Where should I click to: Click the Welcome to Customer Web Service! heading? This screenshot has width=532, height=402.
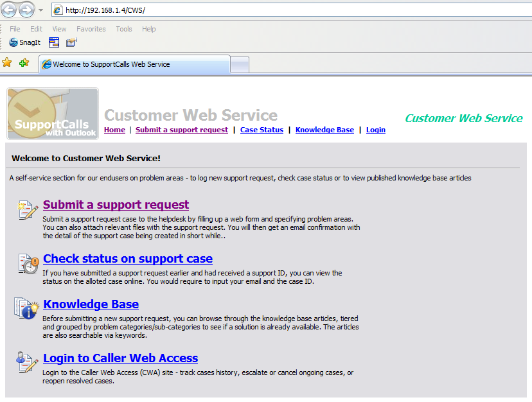(x=86, y=159)
